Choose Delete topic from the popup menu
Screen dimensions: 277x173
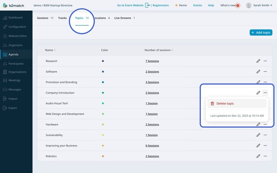pos(237,103)
